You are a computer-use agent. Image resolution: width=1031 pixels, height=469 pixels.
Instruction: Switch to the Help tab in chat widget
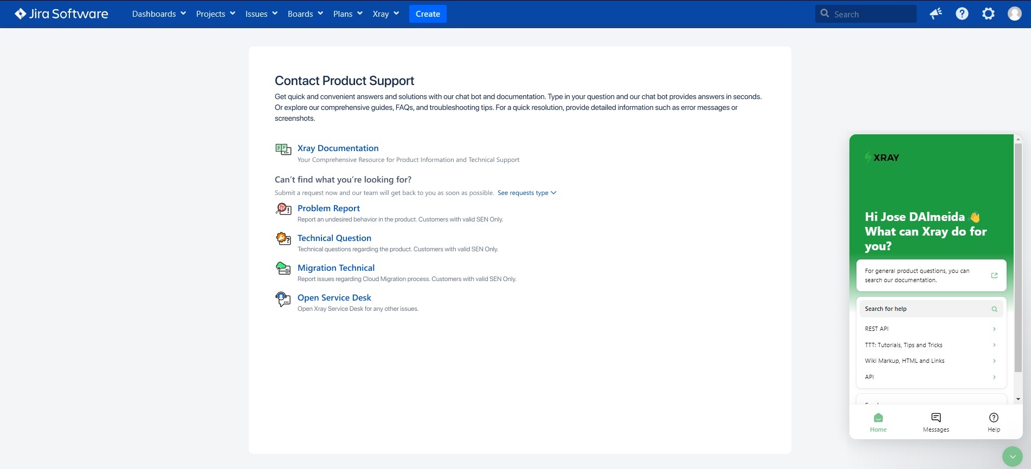(994, 422)
